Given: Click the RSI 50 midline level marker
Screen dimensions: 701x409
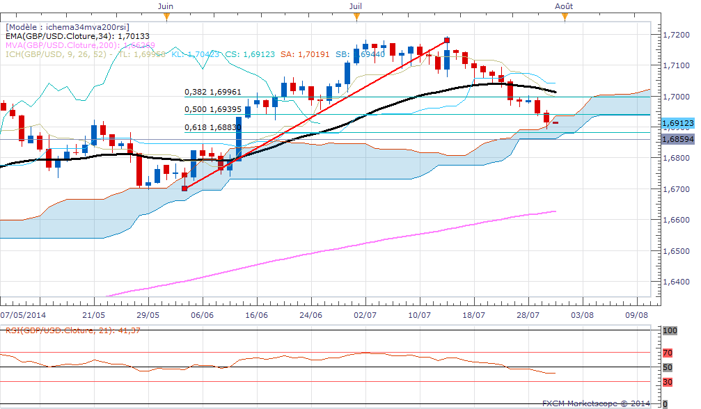Looking at the screenshot, I should (667, 367).
